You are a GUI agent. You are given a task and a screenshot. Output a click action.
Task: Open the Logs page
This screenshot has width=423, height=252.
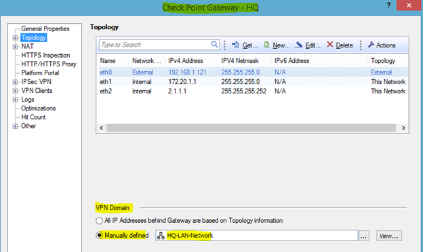pos(28,100)
